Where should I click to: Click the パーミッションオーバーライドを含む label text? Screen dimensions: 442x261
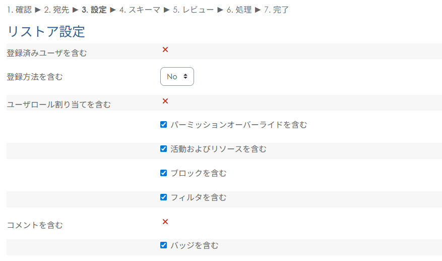point(238,124)
